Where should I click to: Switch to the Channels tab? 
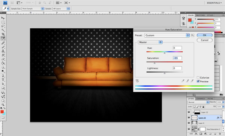pyautogui.click(x=201, y=99)
